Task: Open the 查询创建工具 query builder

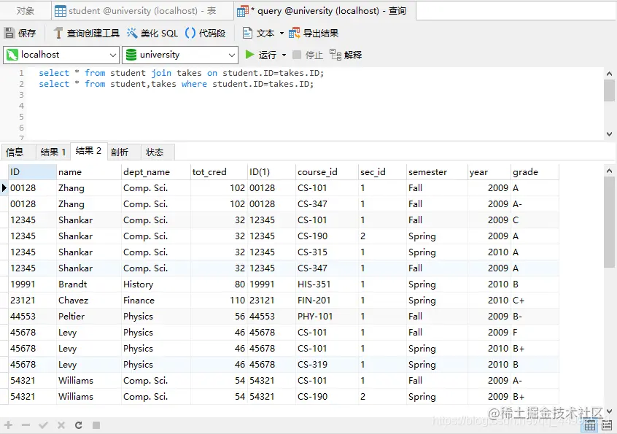Action: point(87,33)
